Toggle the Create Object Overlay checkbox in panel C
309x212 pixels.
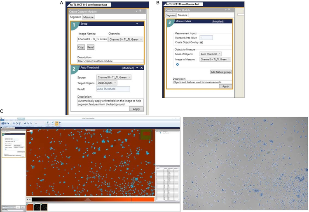coord(14,141)
